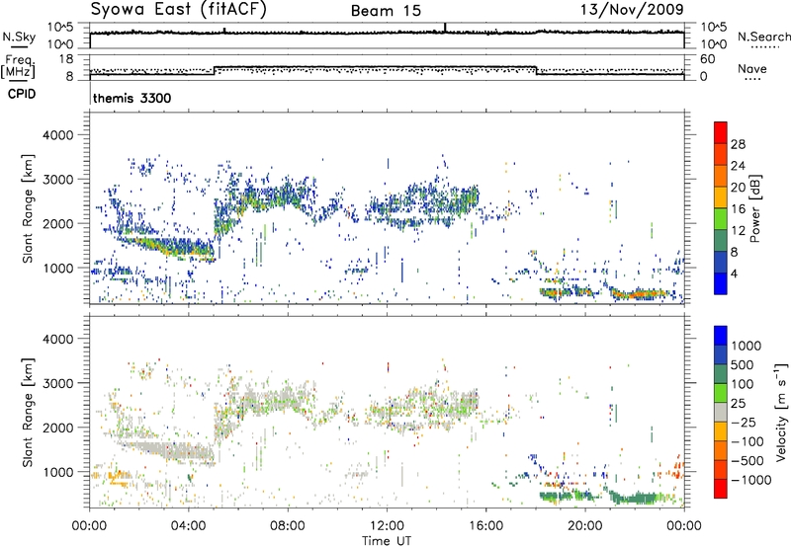Click the '20:00' time tick label
Viewport: 791px width, 547px height.
point(585,526)
